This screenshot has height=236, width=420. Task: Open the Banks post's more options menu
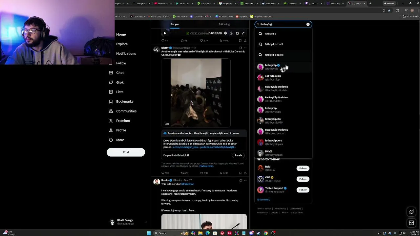[x=245, y=180]
